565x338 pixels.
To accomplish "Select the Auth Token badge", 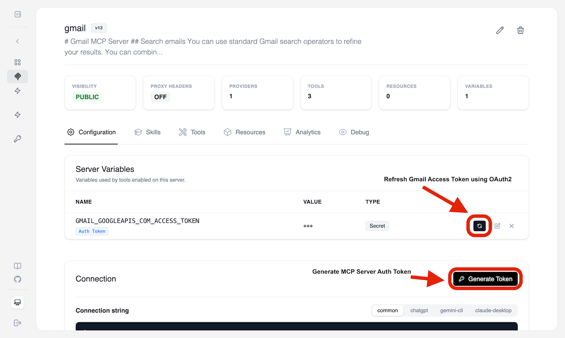I will 92,231.
